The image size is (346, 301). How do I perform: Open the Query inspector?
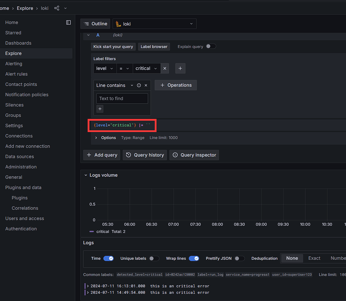(194, 155)
